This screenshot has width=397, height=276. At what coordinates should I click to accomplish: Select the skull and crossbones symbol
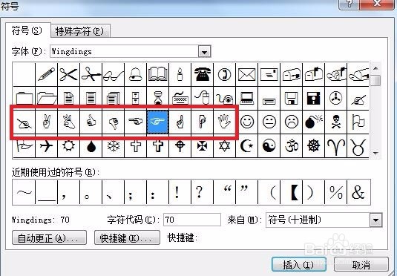[x=336, y=122]
